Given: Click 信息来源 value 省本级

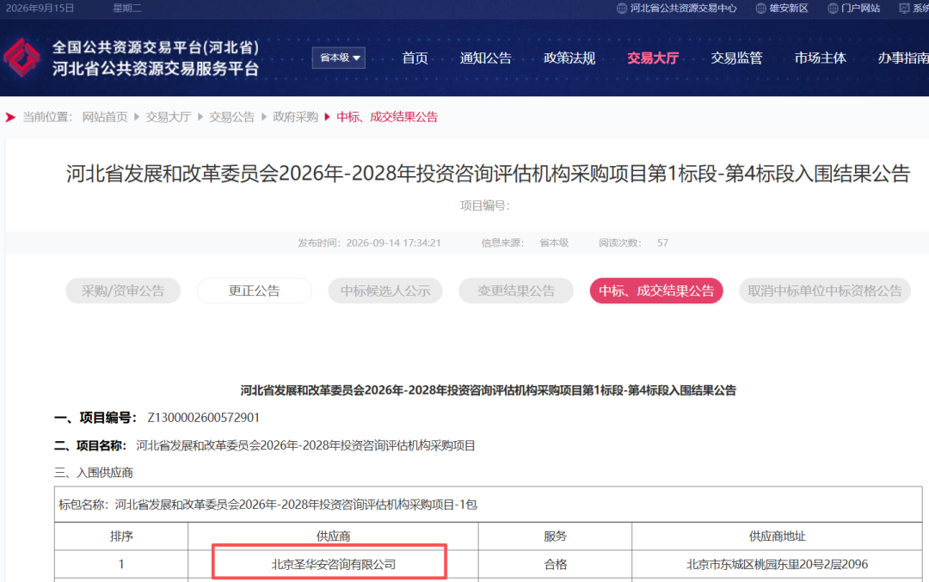Looking at the screenshot, I should point(554,242).
